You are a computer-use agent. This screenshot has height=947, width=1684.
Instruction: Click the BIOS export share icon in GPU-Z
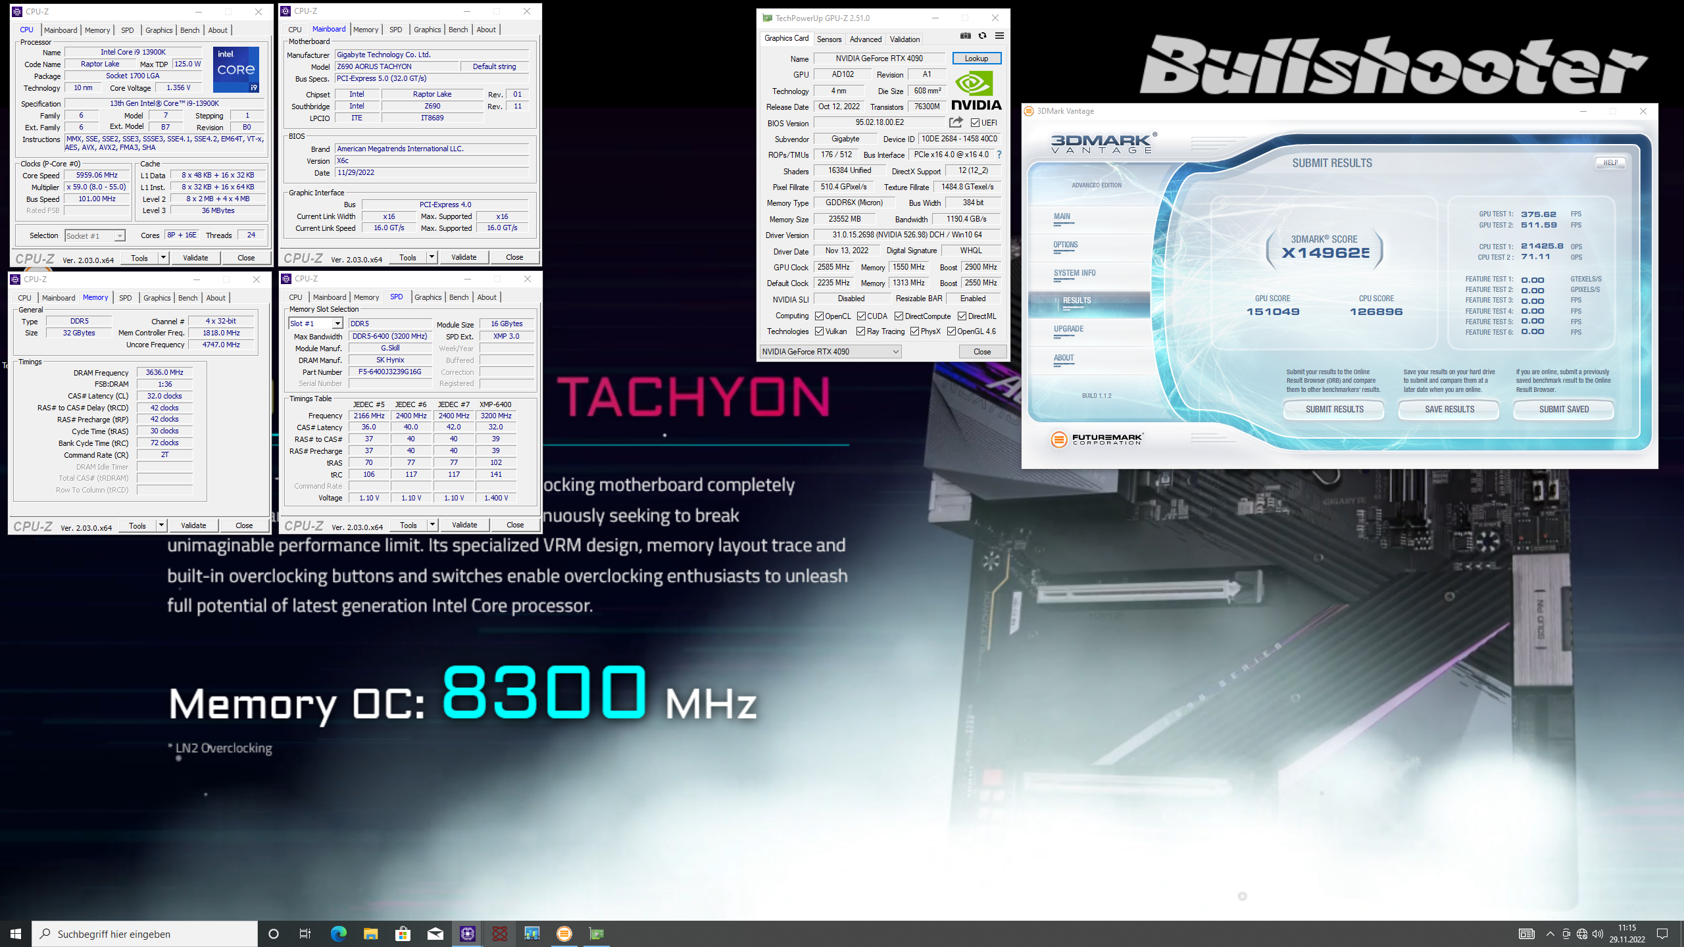[956, 122]
